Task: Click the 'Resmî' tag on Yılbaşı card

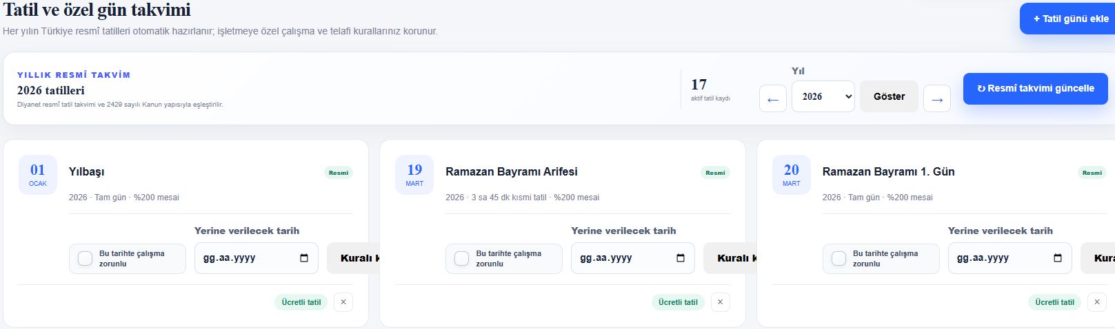Action: pos(339,173)
